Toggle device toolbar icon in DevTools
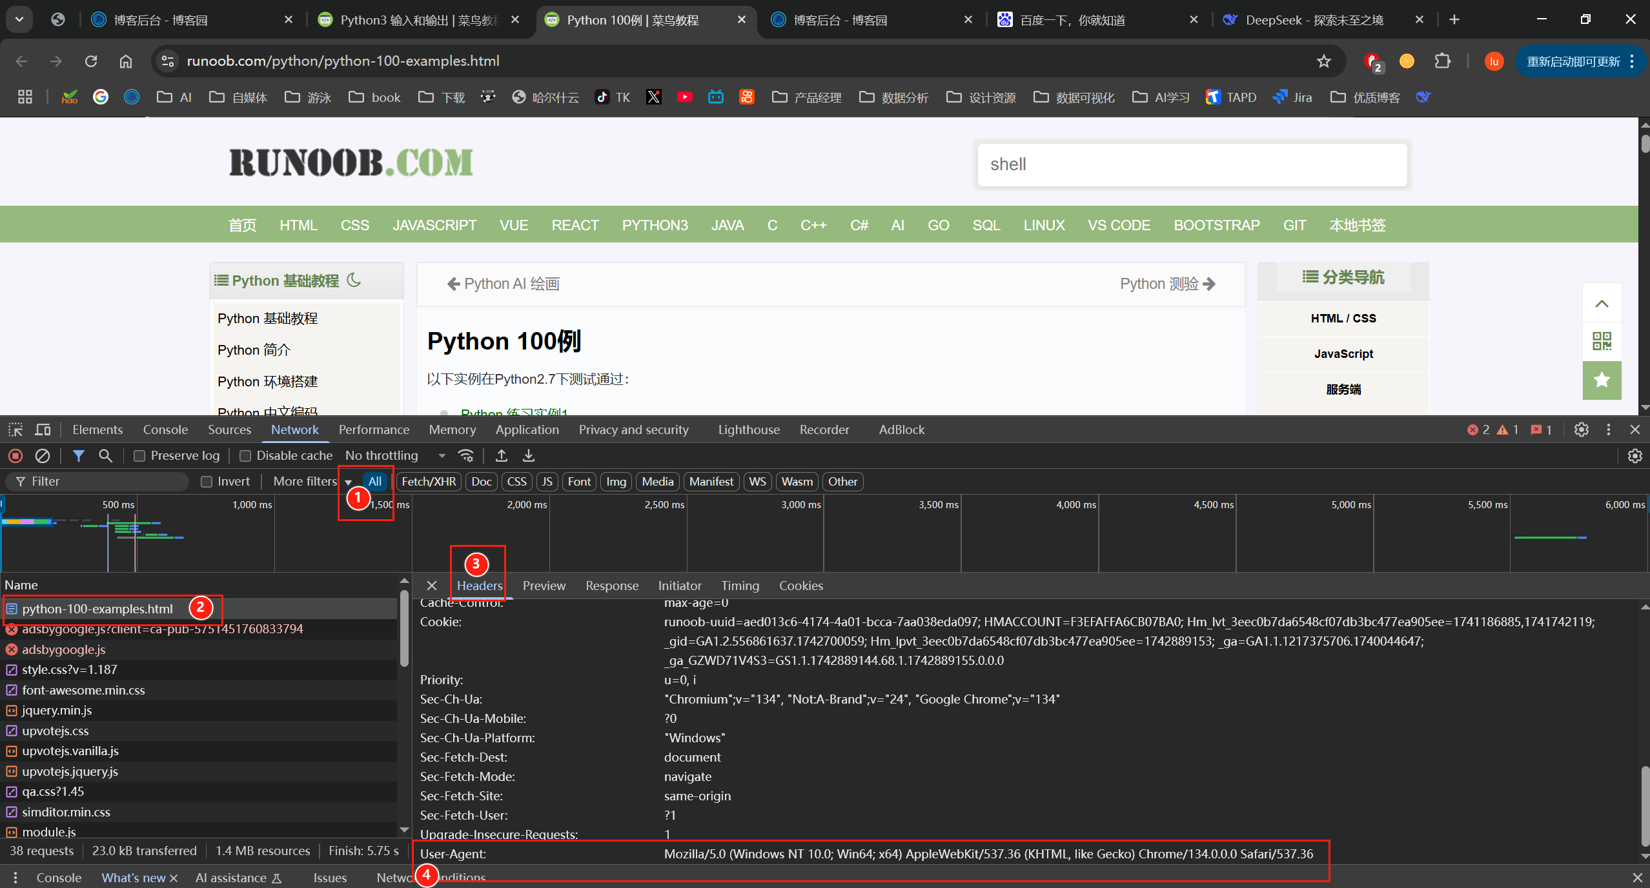This screenshot has height=888, width=1650. (x=43, y=429)
